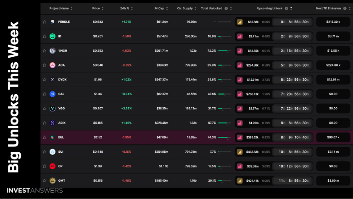
Task: Click the 1INCH token logo
Action: click(x=53, y=51)
